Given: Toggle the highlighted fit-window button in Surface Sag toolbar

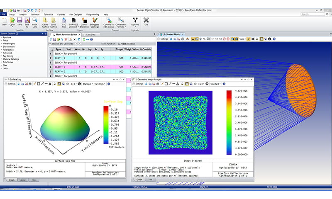Looking at the screenshot, I should click(x=59, y=84).
